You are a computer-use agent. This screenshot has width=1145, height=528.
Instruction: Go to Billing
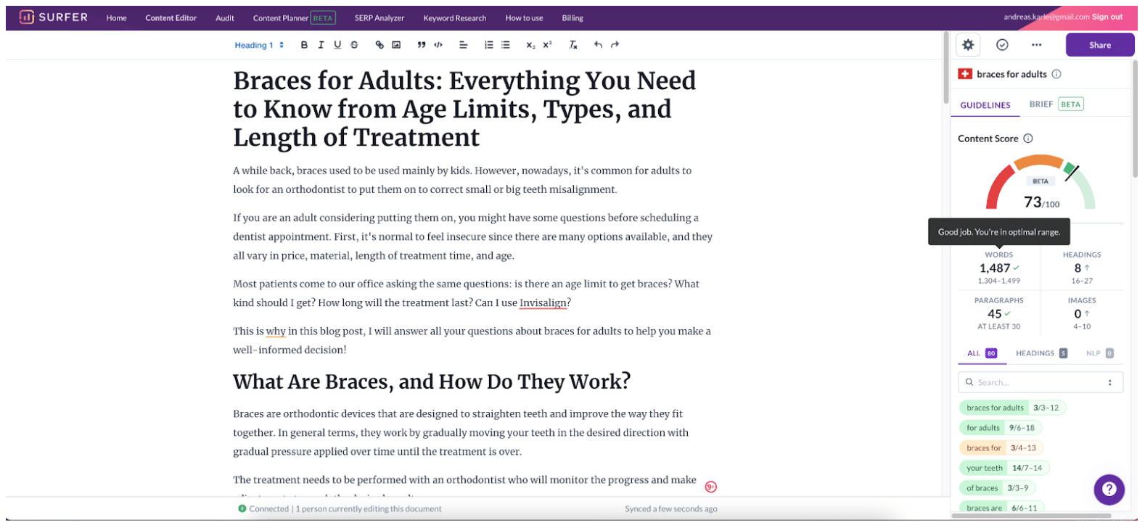(572, 18)
